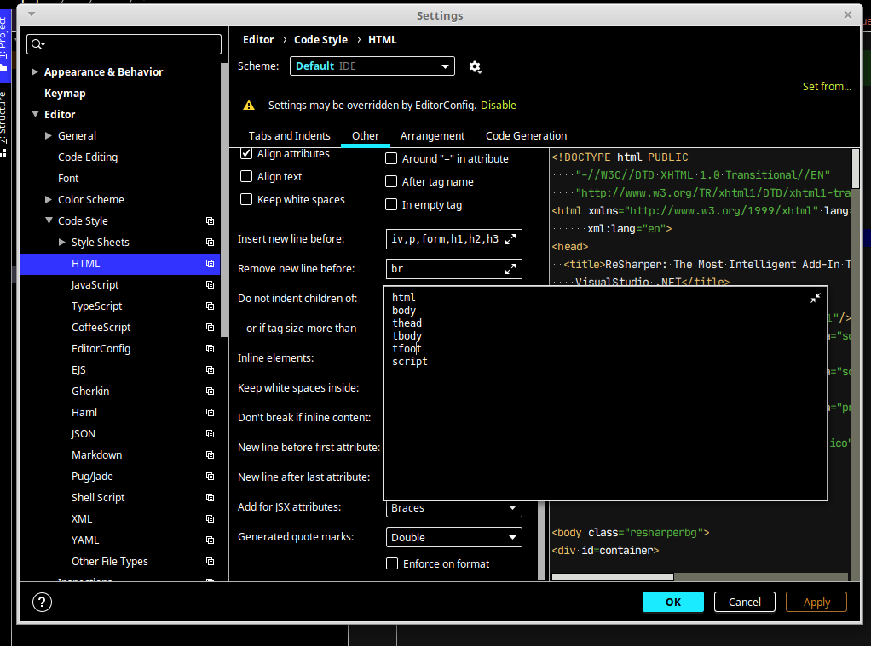Screen dimensions: 871x646
Task: Expand the 'Remove new line before' field
Action: (x=510, y=269)
